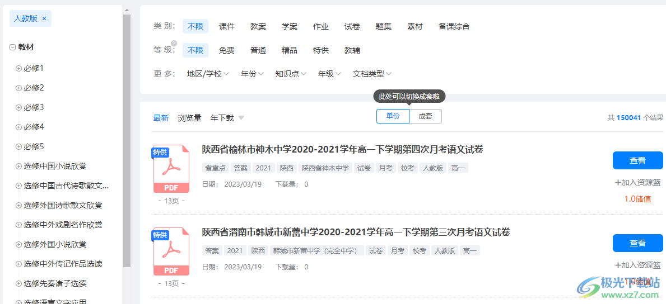The image size is (666, 304).
Task: Open the 文档类型 dropdown
Action: [372, 74]
